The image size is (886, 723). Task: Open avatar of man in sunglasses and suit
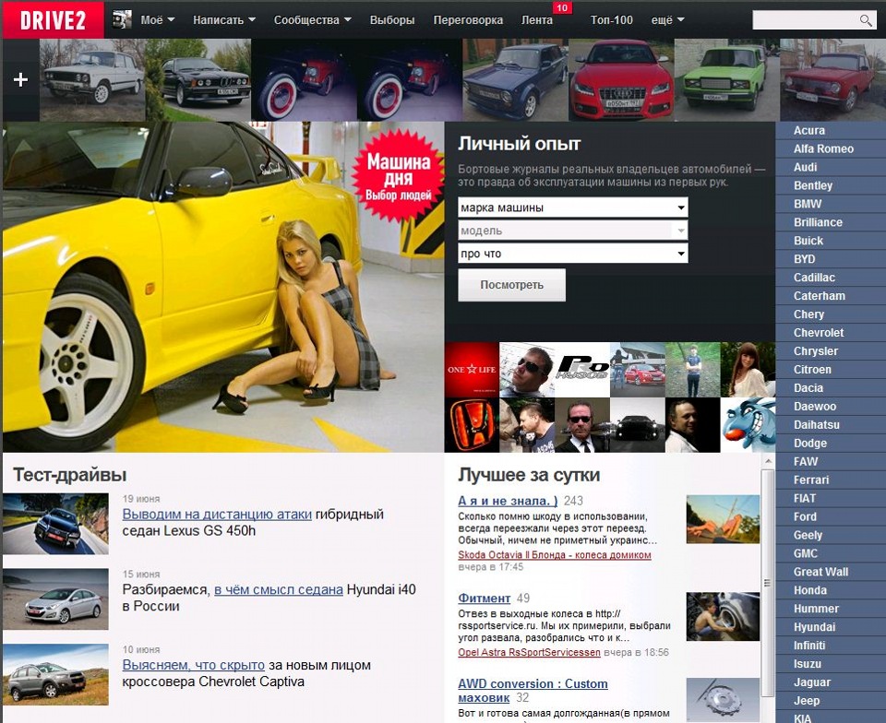(582, 425)
